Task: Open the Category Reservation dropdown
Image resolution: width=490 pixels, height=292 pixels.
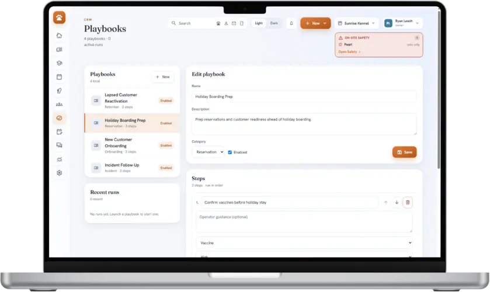Action: click(208, 152)
